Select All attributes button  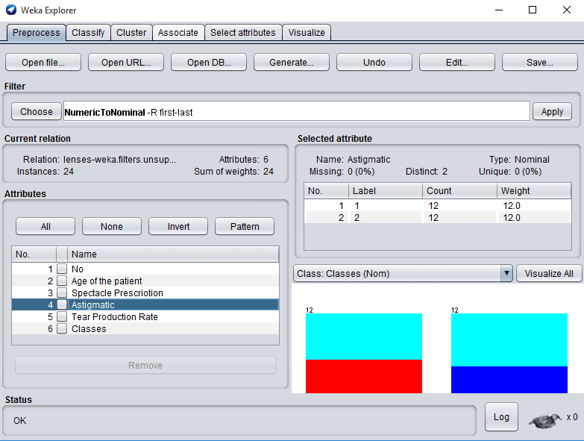pos(45,226)
